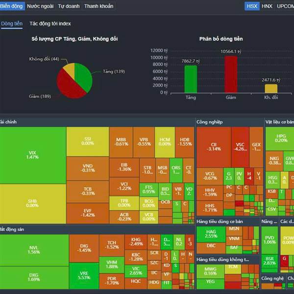Click the Công nghệ sector header
The height and width of the screenshot is (294, 294).
(x=273, y=279)
